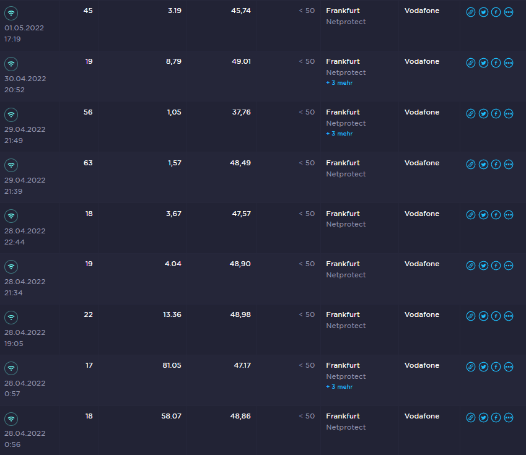Show "+ 3 mehr" servers for the 0:57 test

(x=339, y=387)
